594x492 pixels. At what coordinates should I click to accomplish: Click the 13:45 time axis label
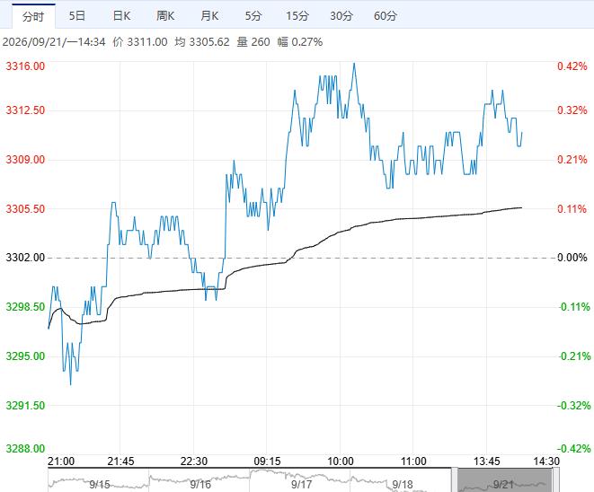(x=487, y=461)
